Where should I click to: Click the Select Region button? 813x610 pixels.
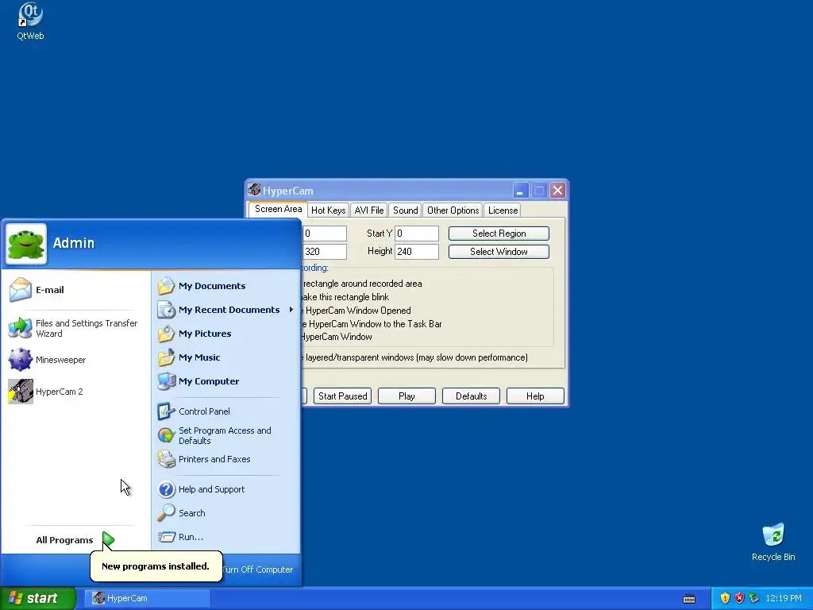point(499,234)
